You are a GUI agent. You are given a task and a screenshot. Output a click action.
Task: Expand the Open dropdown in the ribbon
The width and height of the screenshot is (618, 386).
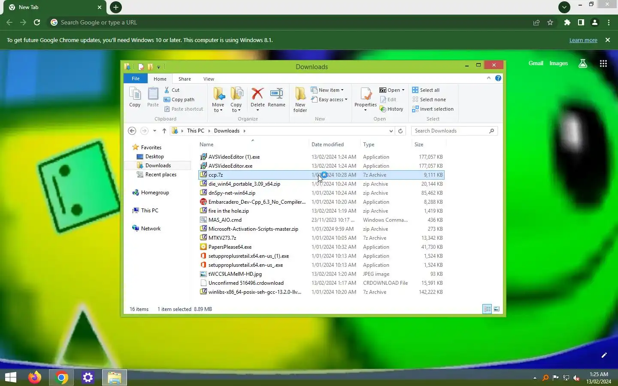click(x=392, y=90)
